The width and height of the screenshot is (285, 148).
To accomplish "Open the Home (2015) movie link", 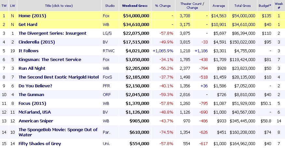I will (x=32, y=16).
